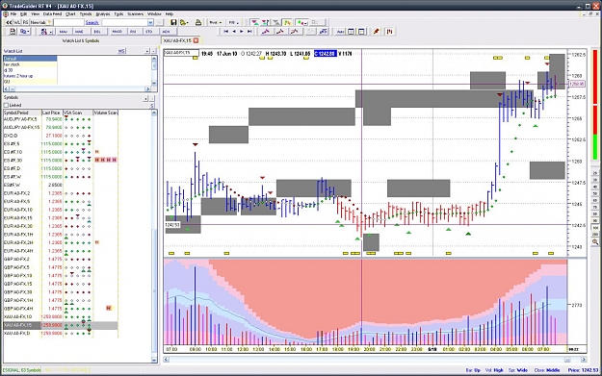The height and width of the screenshot is (376, 602).
Task: Click the Search link
Action: coord(92,23)
